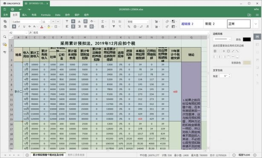The image size is (262, 158).
Task: Open the border line style dropdown
Action: pos(222,39)
